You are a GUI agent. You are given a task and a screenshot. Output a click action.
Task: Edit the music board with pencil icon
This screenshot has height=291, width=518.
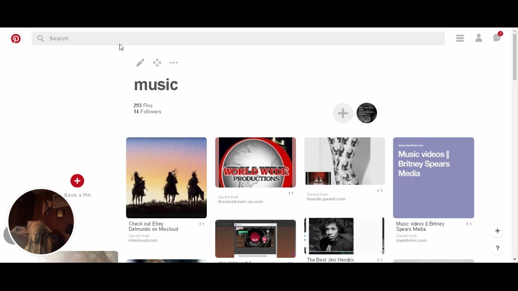click(140, 63)
